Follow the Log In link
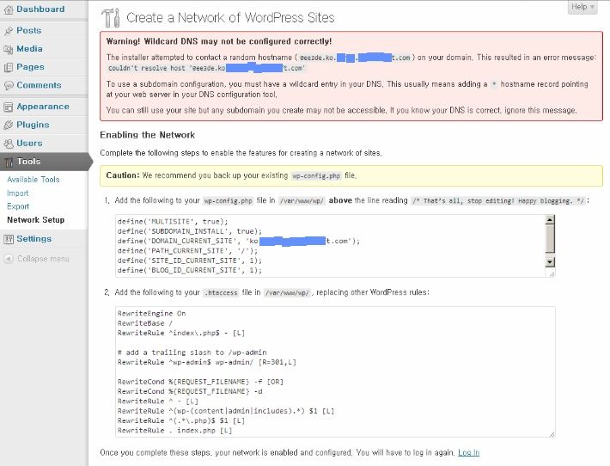Viewport: 610px width, 466px height. click(468, 452)
